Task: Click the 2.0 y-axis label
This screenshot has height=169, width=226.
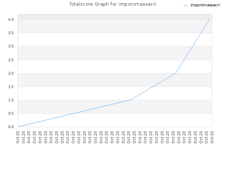Action: click(11, 73)
